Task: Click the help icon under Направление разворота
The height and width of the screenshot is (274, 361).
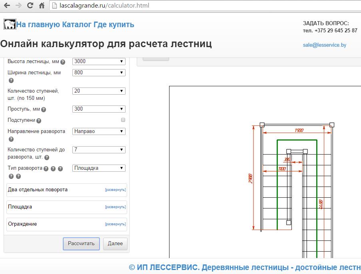Action: [x=11, y=139]
